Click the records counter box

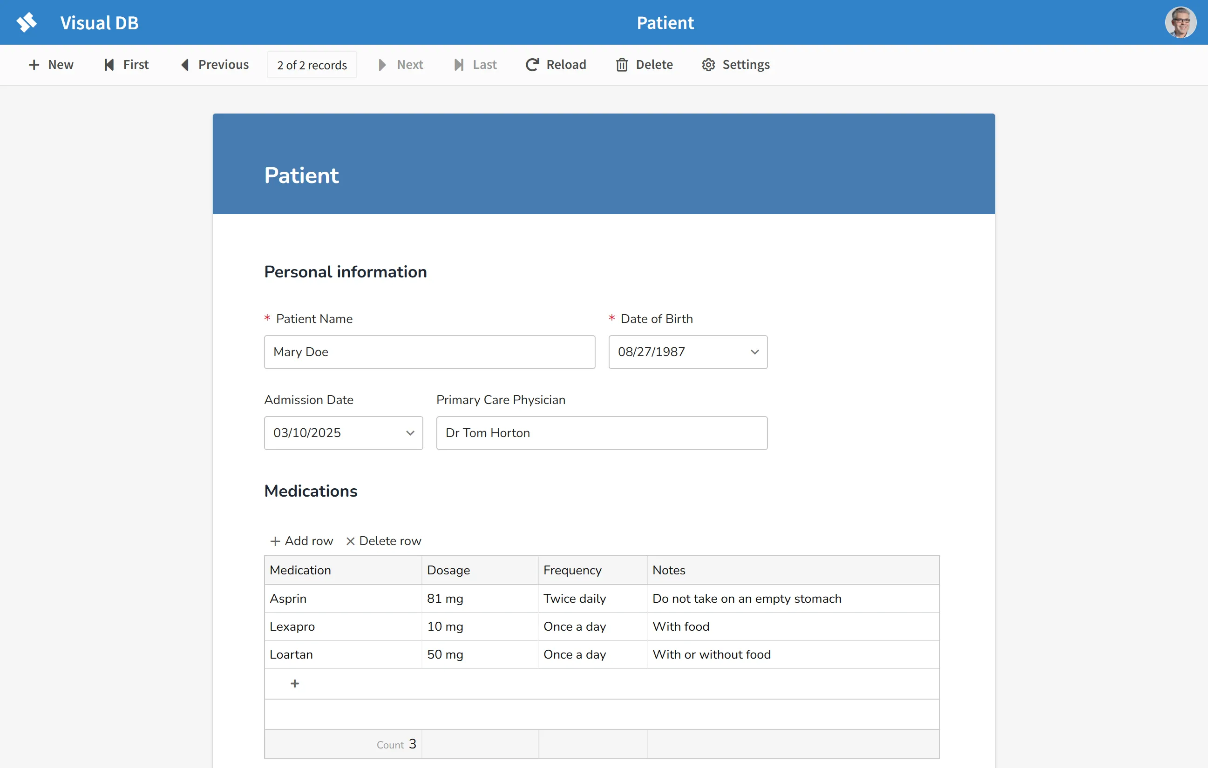pyautogui.click(x=312, y=65)
